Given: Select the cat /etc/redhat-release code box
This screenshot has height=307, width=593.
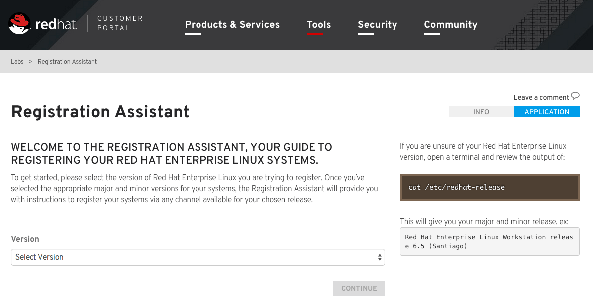Looking at the screenshot, I should tap(489, 187).
